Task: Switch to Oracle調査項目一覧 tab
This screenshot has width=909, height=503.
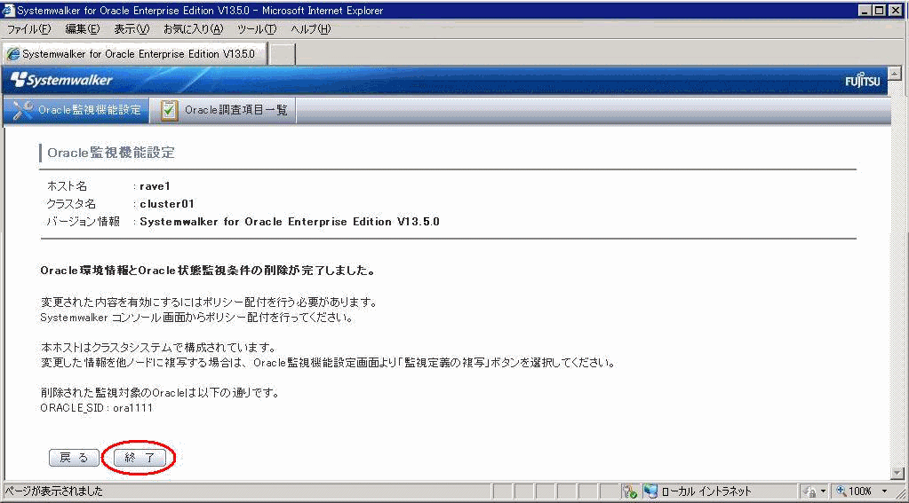Action: (224, 109)
